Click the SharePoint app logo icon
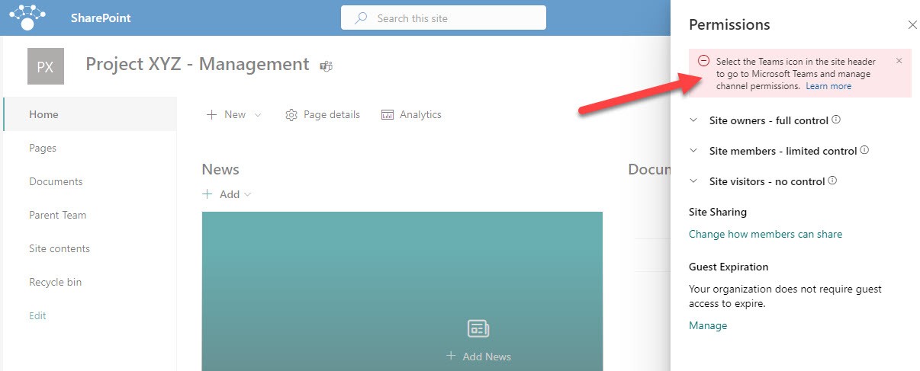Viewport: 920px width, 371px height. point(27,18)
